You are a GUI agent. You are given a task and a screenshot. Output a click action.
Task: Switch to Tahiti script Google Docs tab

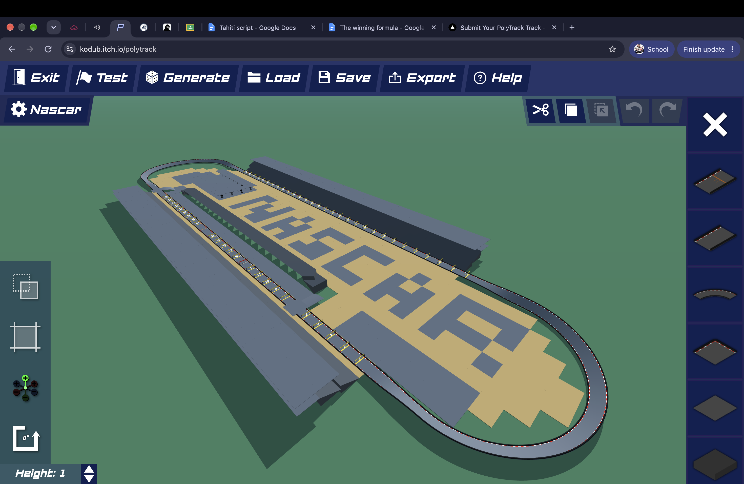[257, 28]
